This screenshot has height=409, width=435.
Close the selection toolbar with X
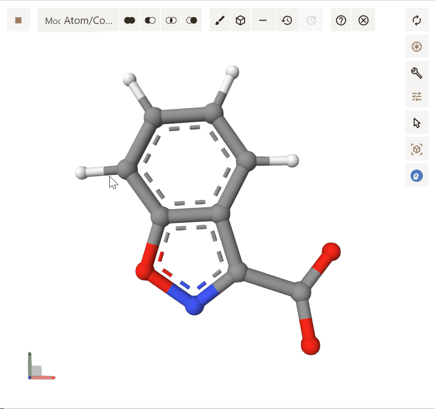pyautogui.click(x=363, y=21)
